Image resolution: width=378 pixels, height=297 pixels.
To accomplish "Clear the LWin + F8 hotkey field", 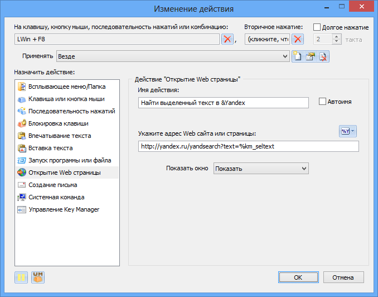I will pos(227,39).
